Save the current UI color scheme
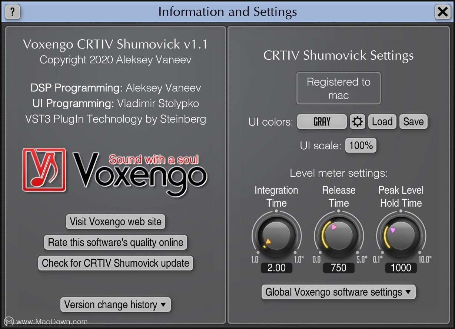 tap(414, 122)
